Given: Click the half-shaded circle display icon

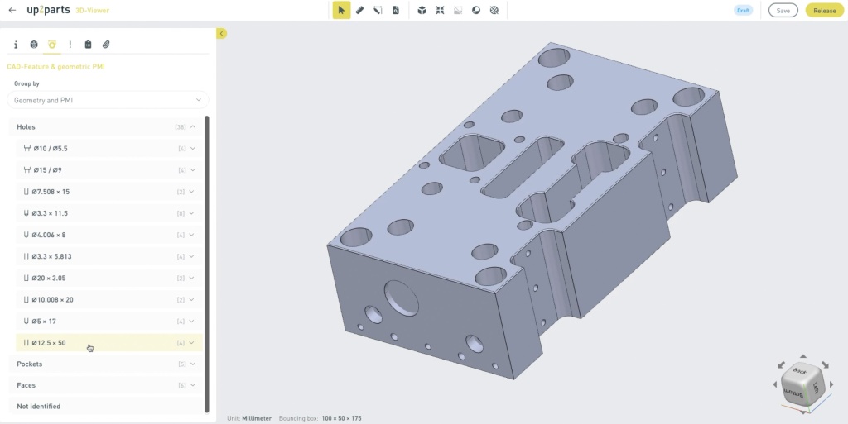Looking at the screenshot, I should pos(476,11).
